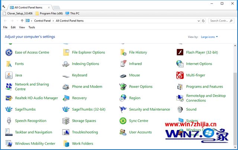The width and height of the screenshot is (238, 150).
Task: Click the Windows Mobility Center label
Action: click(x=35, y=144)
